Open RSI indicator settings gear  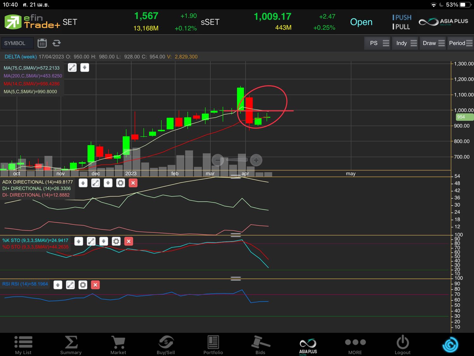pyautogui.click(x=83, y=285)
